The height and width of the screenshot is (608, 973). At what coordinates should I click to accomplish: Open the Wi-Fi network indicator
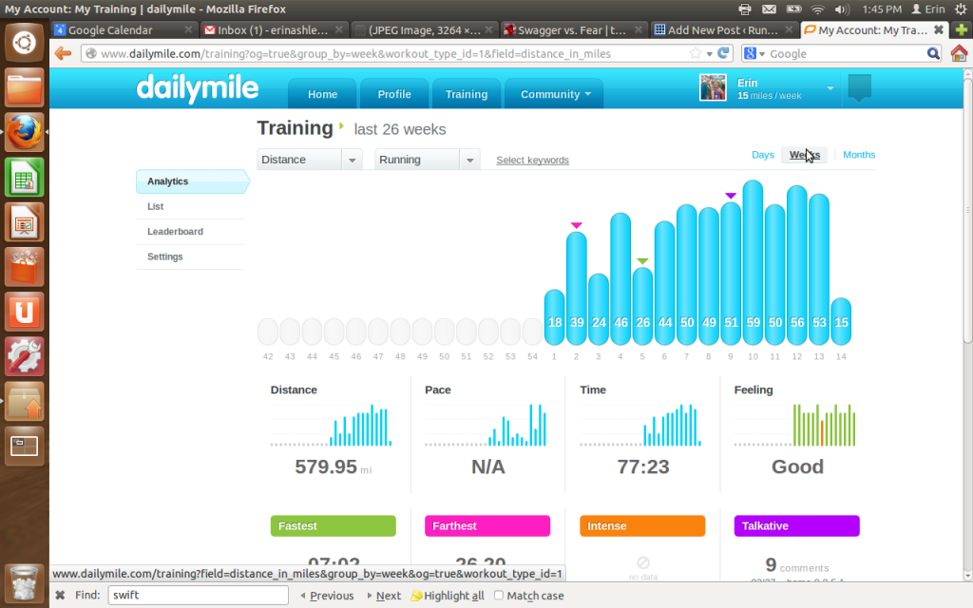click(x=818, y=9)
